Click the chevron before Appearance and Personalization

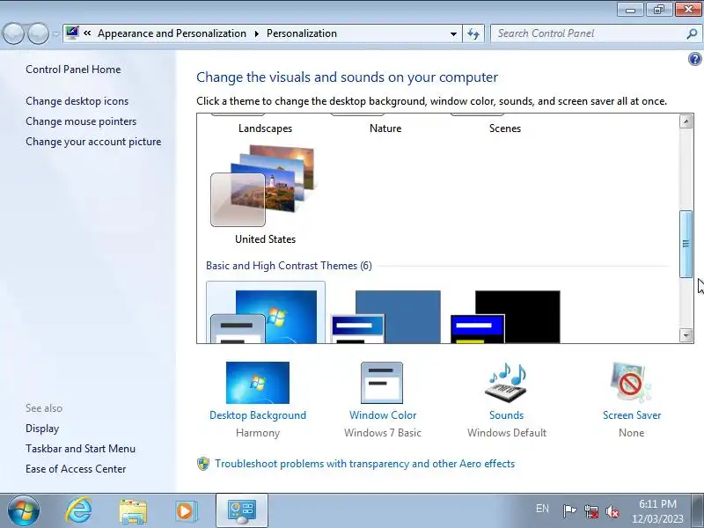click(x=87, y=33)
